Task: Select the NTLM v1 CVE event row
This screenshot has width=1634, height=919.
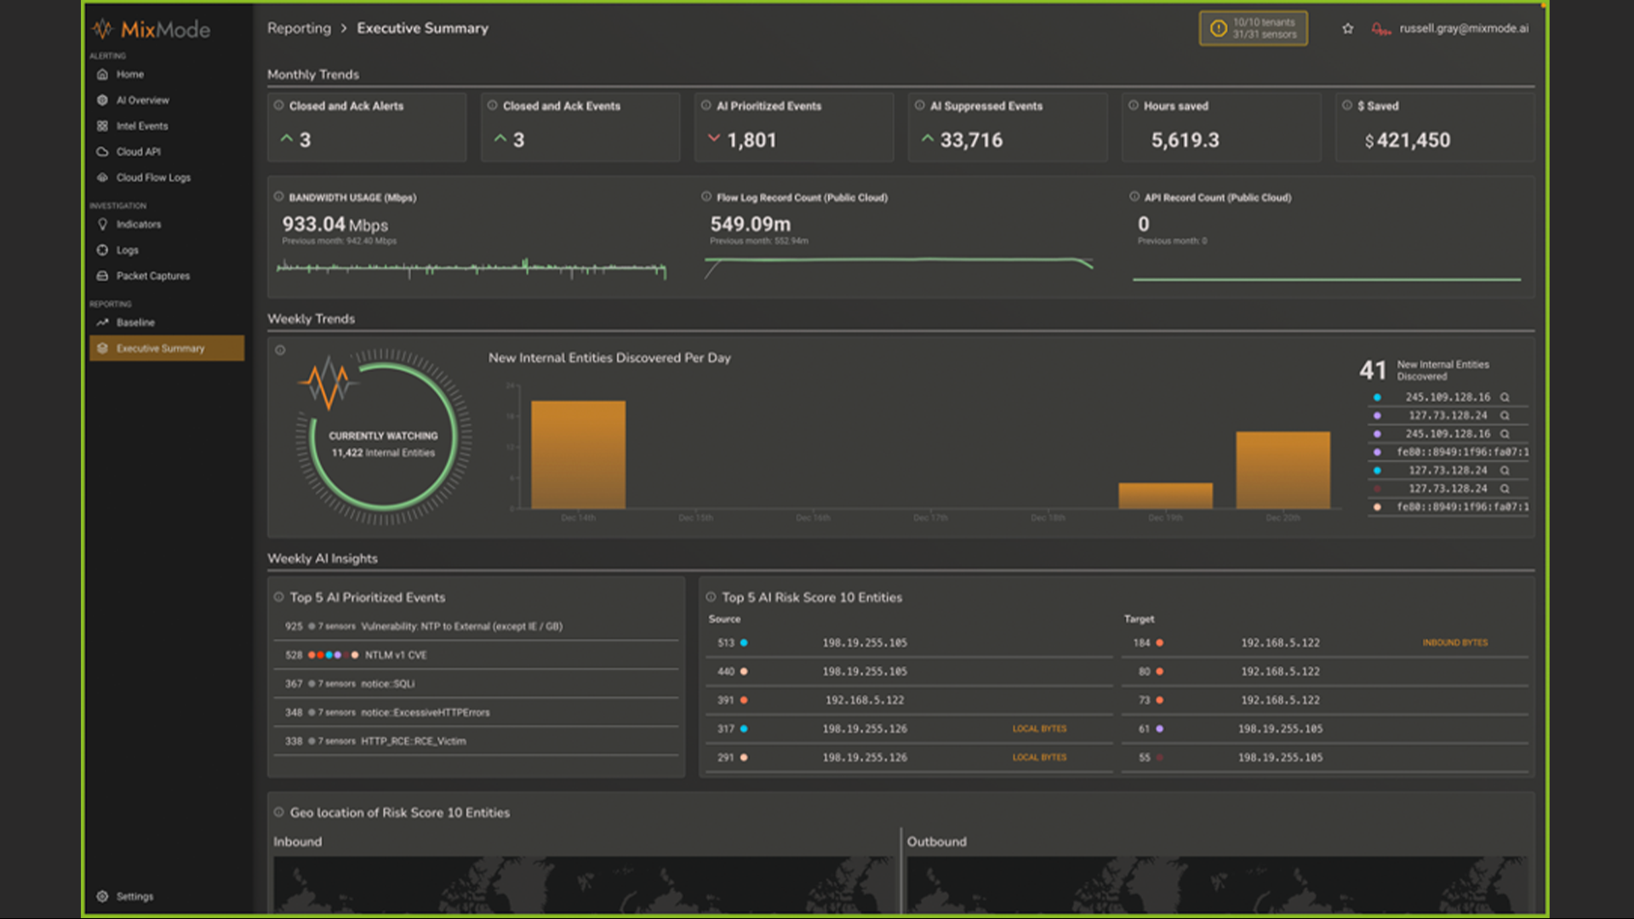Action: pos(477,655)
